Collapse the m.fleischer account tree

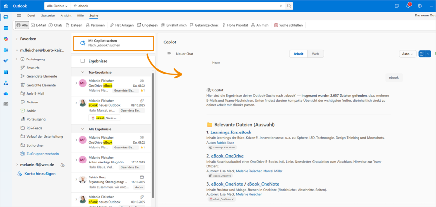point(17,50)
